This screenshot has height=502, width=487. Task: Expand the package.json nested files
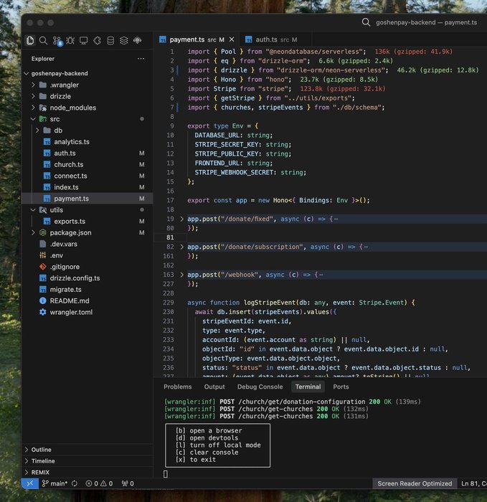click(x=33, y=232)
